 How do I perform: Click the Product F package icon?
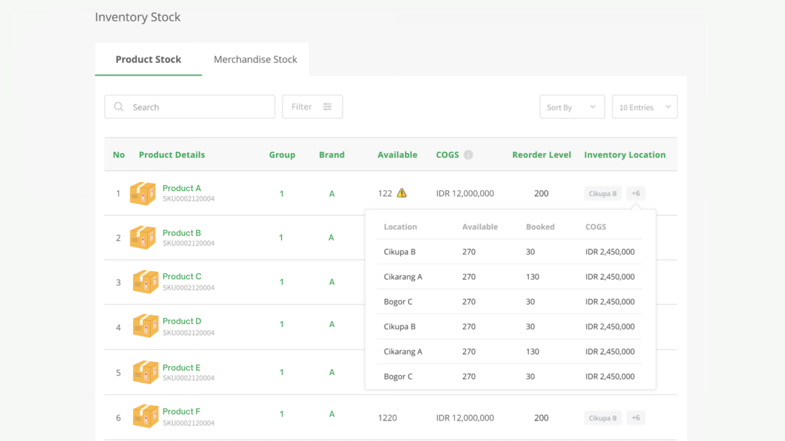click(x=145, y=416)
